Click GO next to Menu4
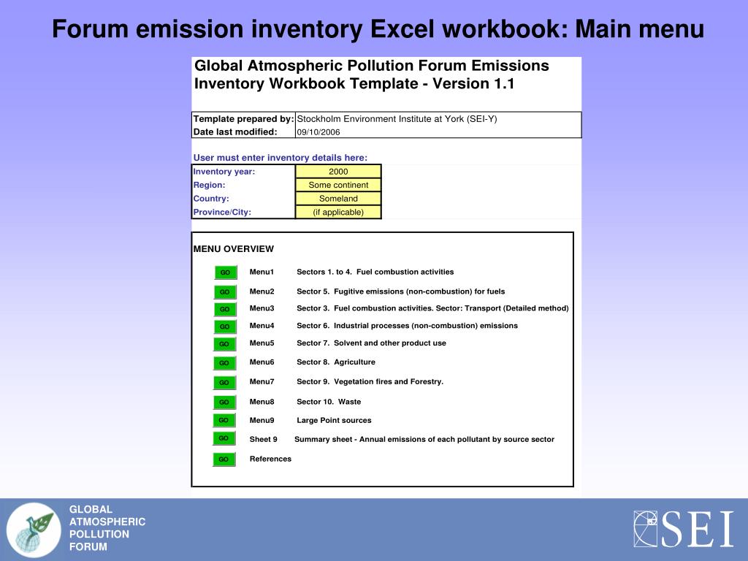Image resolution: width=748 pixels, height=561 pixels. tap(225, 327)
